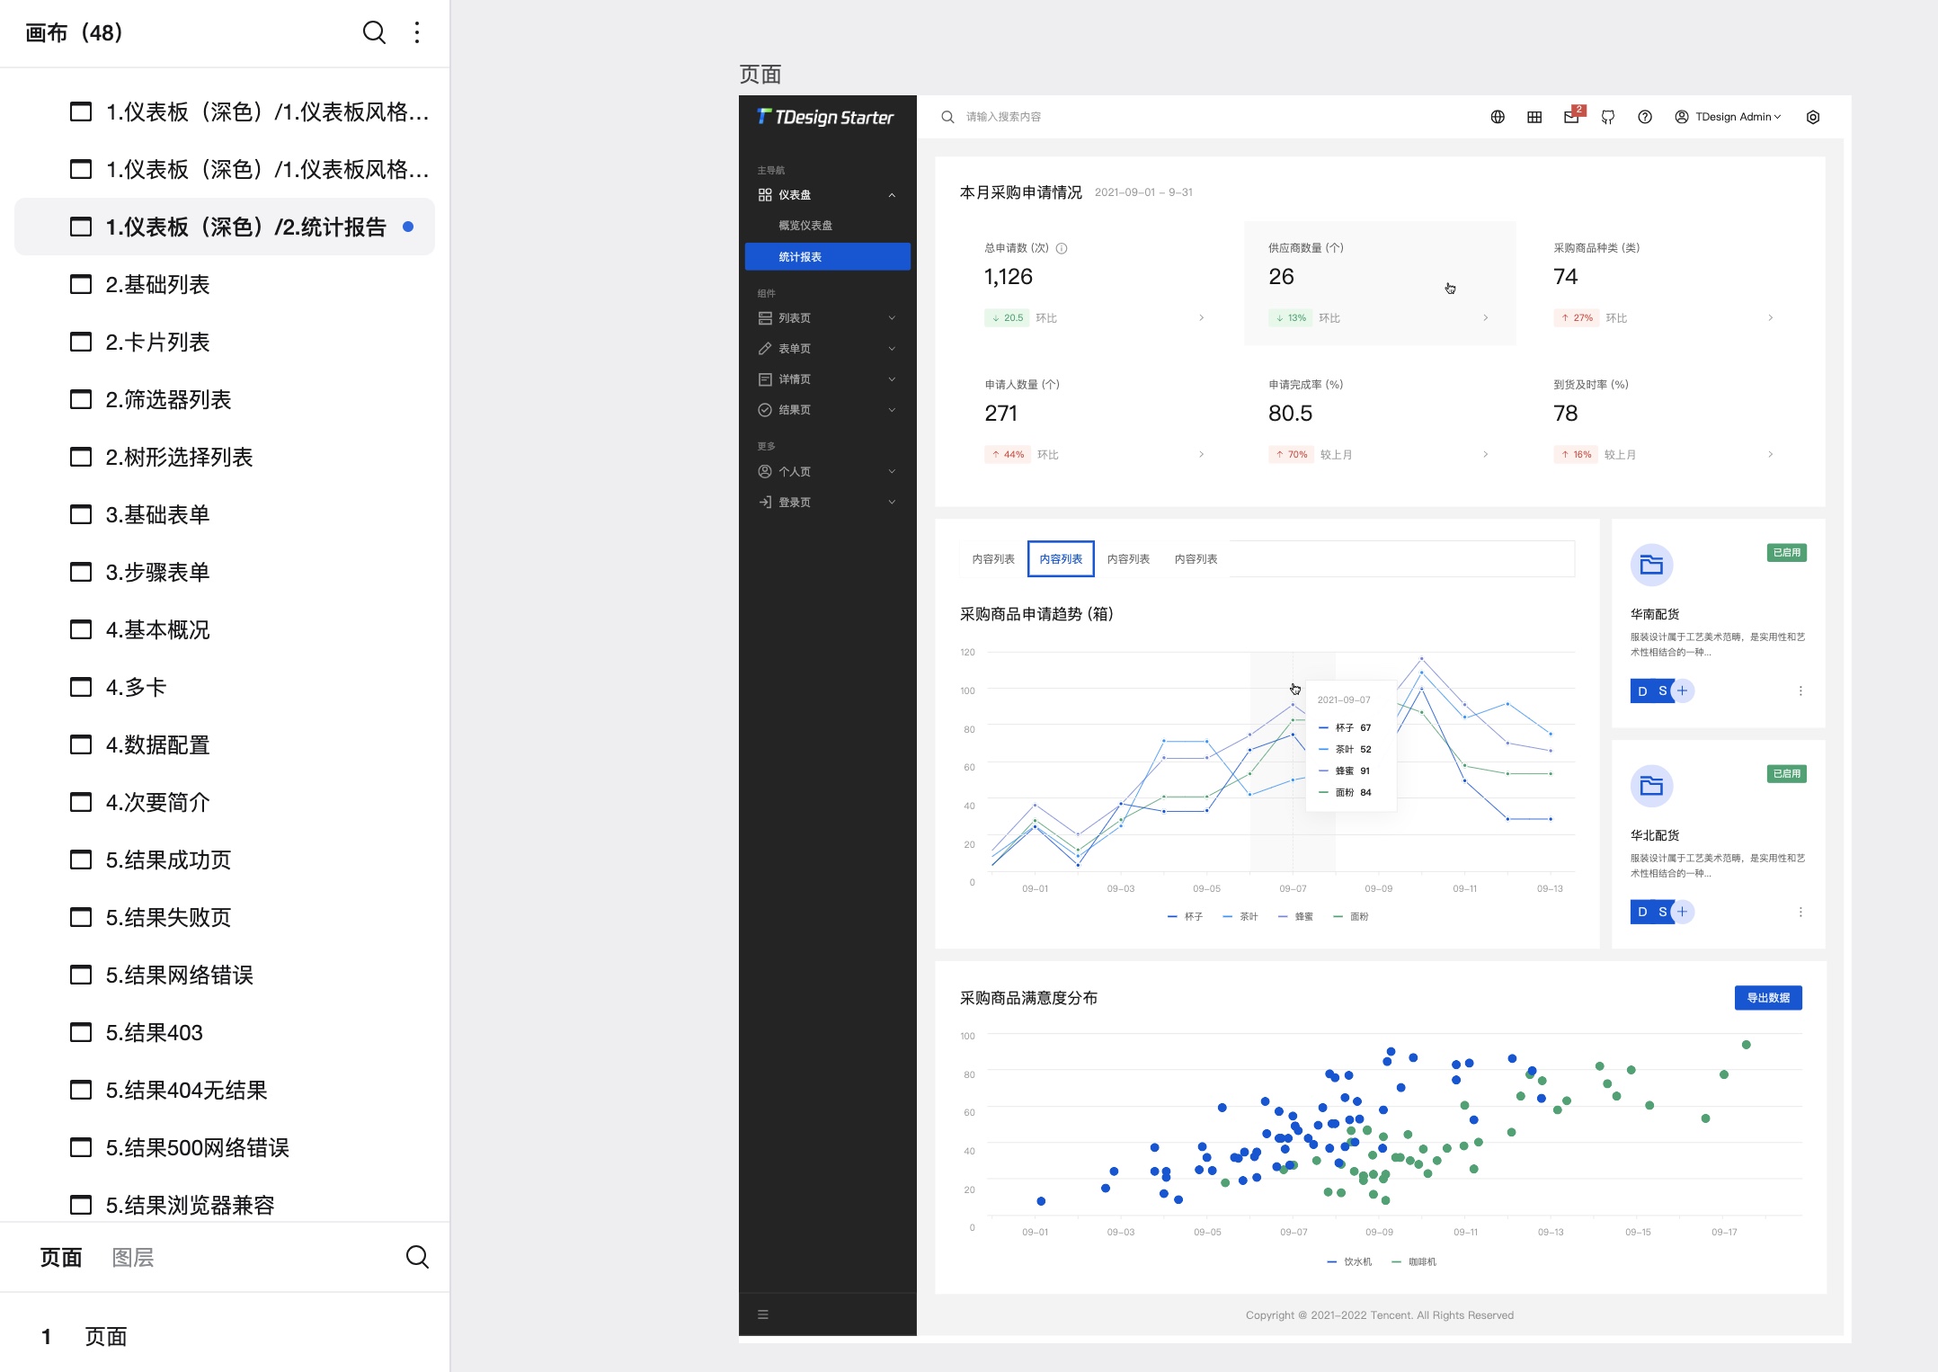Toggle 蜂蜜 legend in trend chart
This screenshot has width=1938, height=1372.
point(1295,916)
